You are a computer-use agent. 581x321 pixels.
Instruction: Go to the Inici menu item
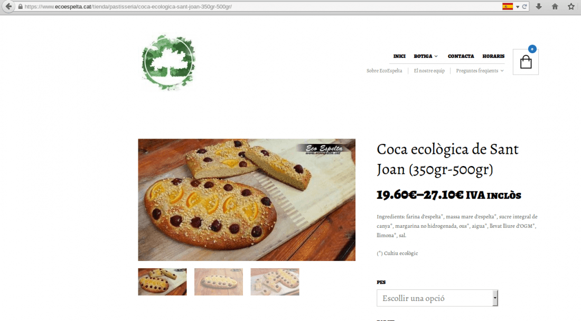(x=399, y=56)
